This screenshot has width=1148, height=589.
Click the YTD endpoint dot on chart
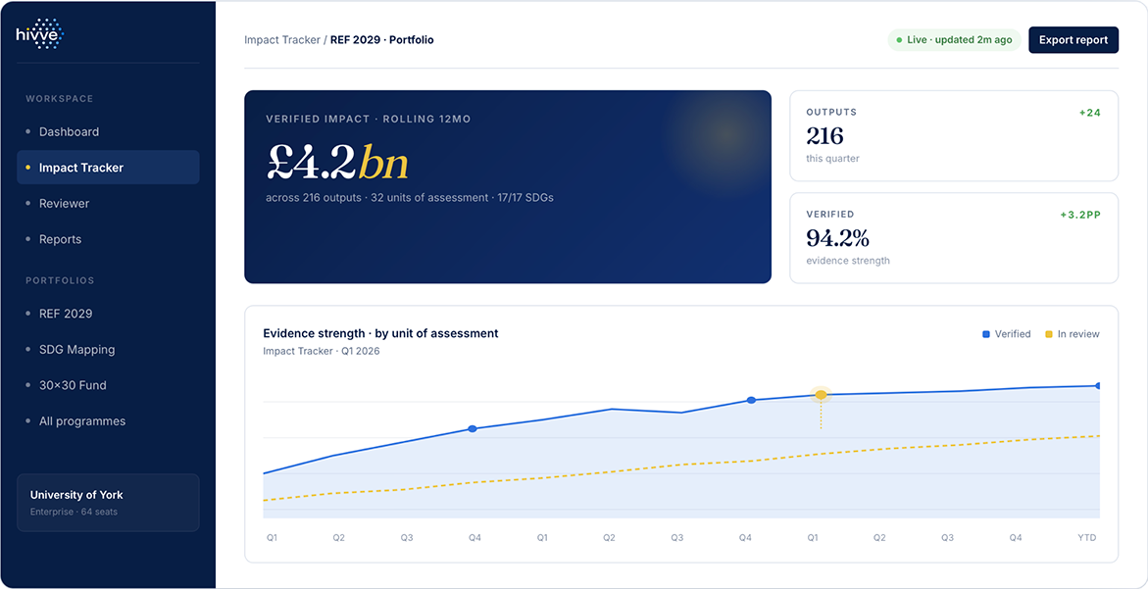(1098, 385)
